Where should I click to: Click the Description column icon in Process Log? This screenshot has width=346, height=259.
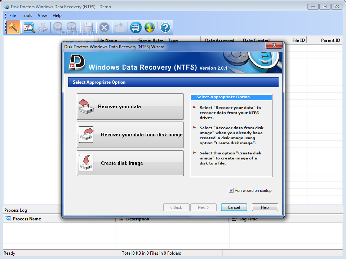coord(121,219)
